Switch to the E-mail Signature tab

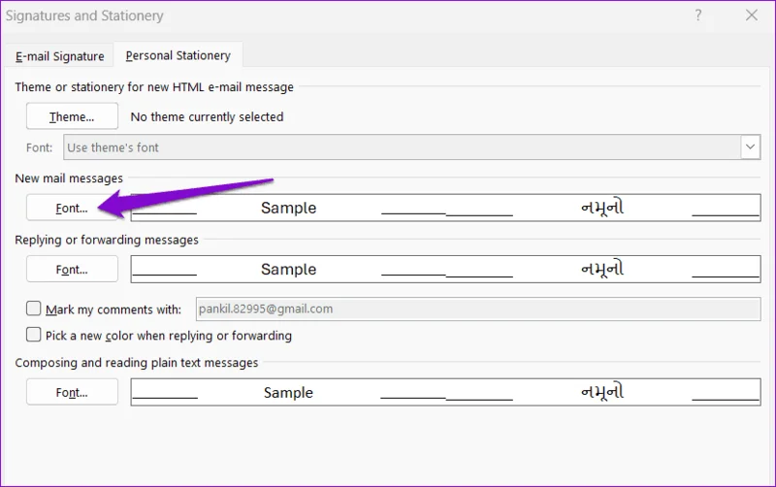coord(60,56)
